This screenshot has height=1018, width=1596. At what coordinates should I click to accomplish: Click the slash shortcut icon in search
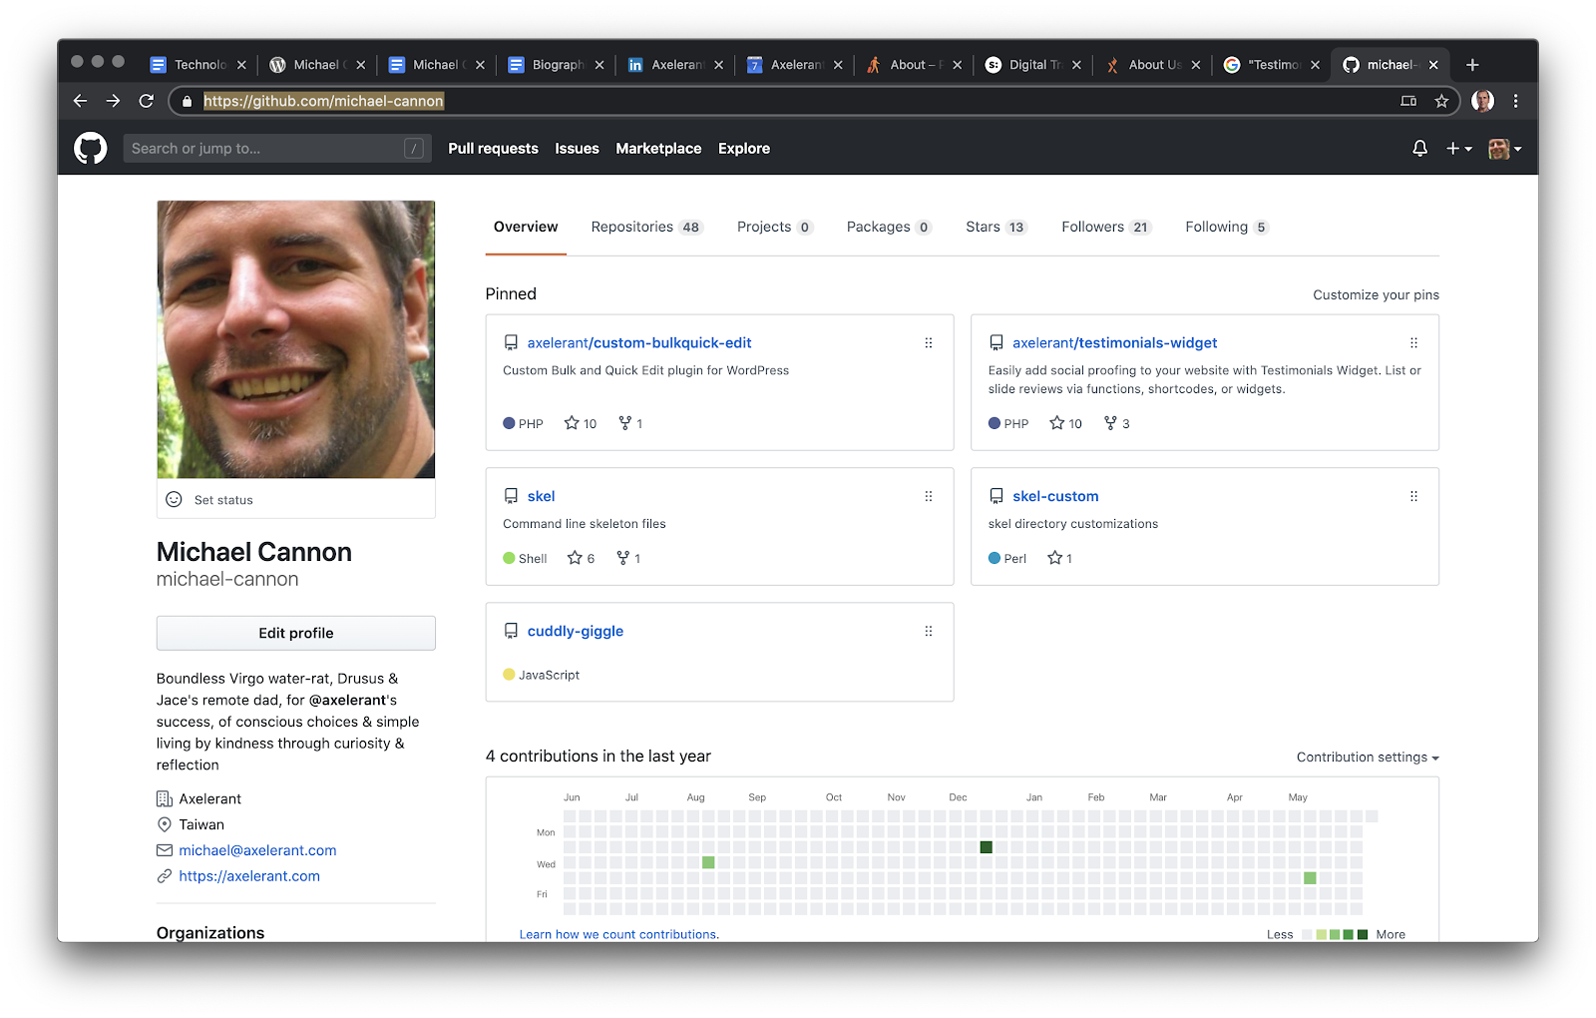(x=414, y=149)
